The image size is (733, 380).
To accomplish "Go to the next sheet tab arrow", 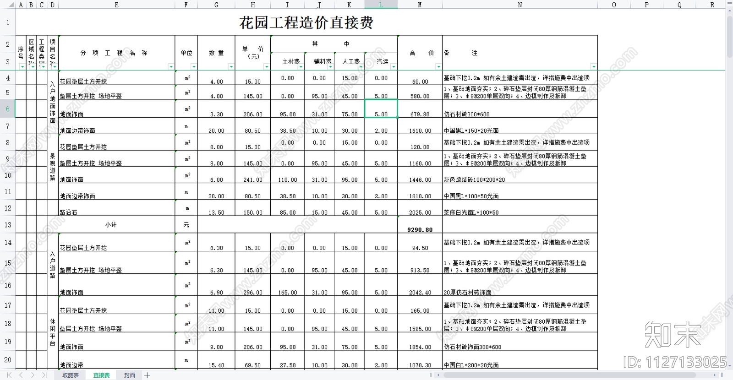I will tap(33, 375).
